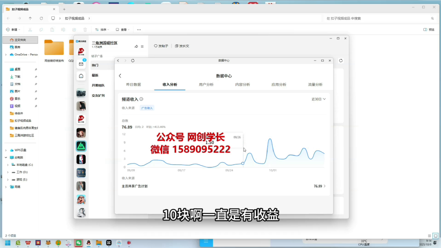Click the Delete trash icon in toolbar
Image resolution: width=441 pixels, height=248 pixels.
pos(84,30)
